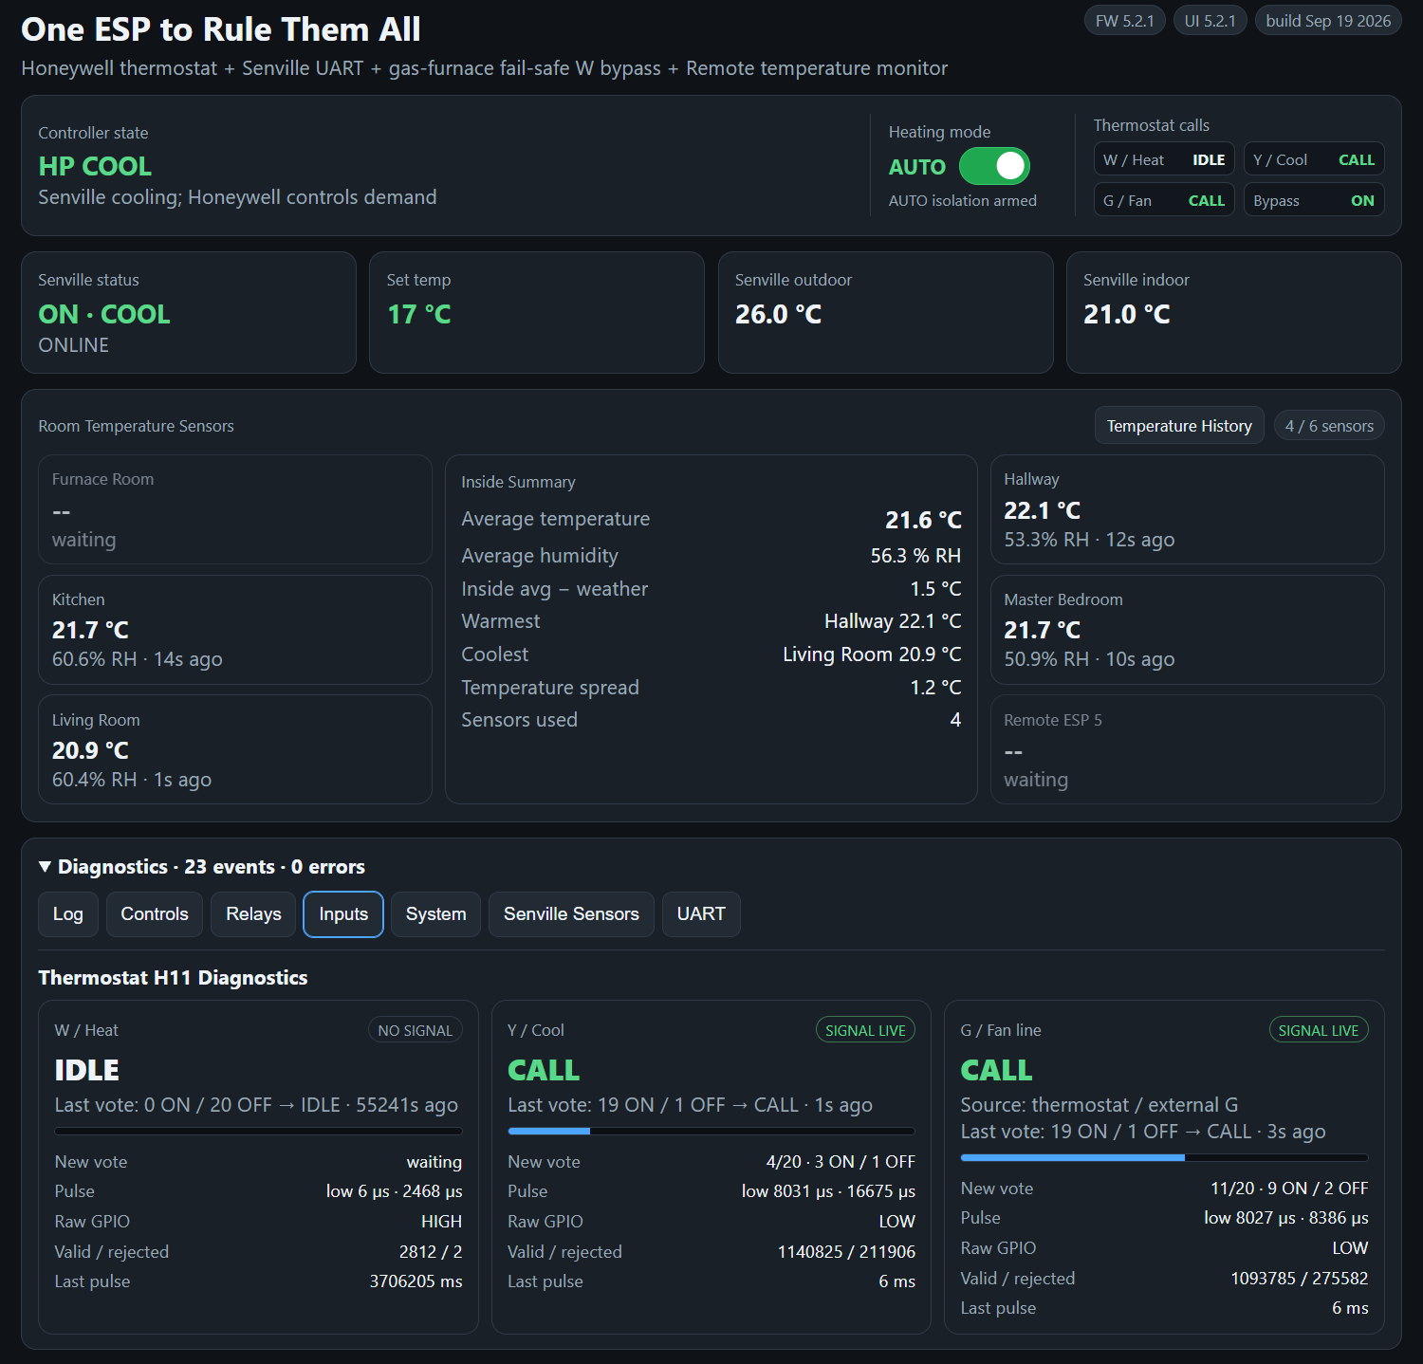Viewport: 1423px width, 1364px height.
Task: Click the 17 °C set temp value
Action: click(419, 314)
